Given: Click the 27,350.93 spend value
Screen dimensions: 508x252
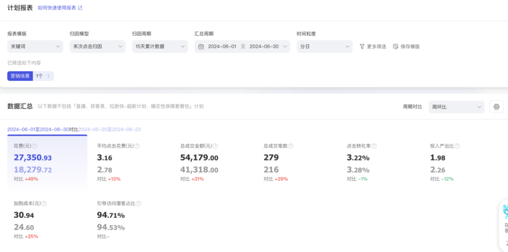Looking at the screenshot, I should pos(32,158).
